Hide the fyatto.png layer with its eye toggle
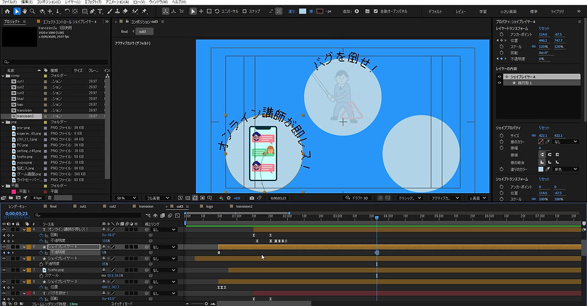587x306 pixels. (x=4, y=270)
